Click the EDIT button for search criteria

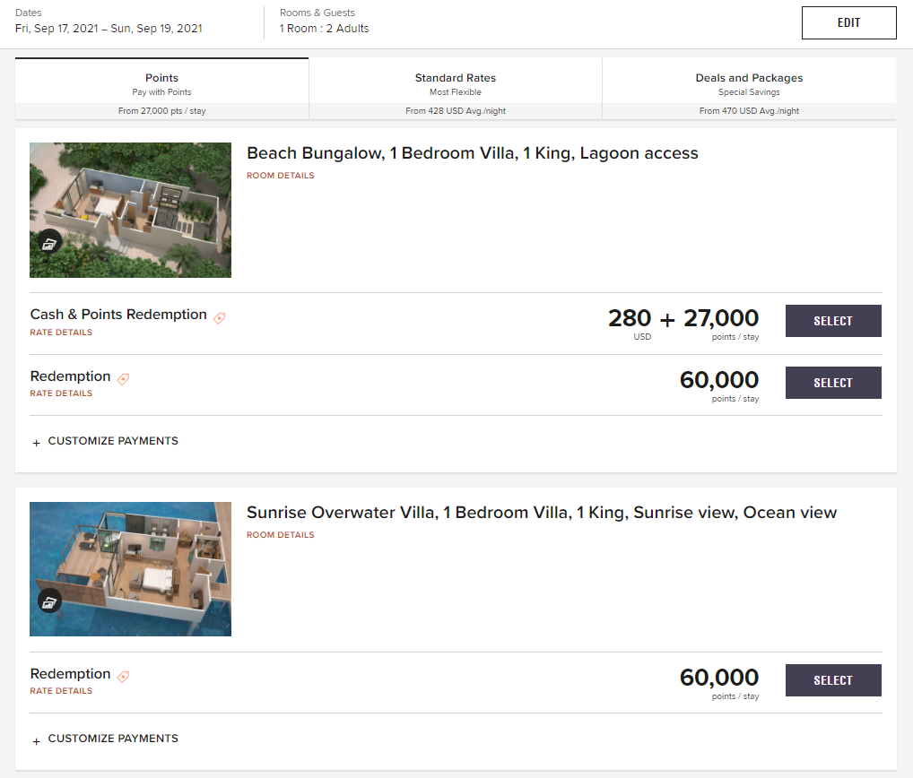(x=848, y=22)
